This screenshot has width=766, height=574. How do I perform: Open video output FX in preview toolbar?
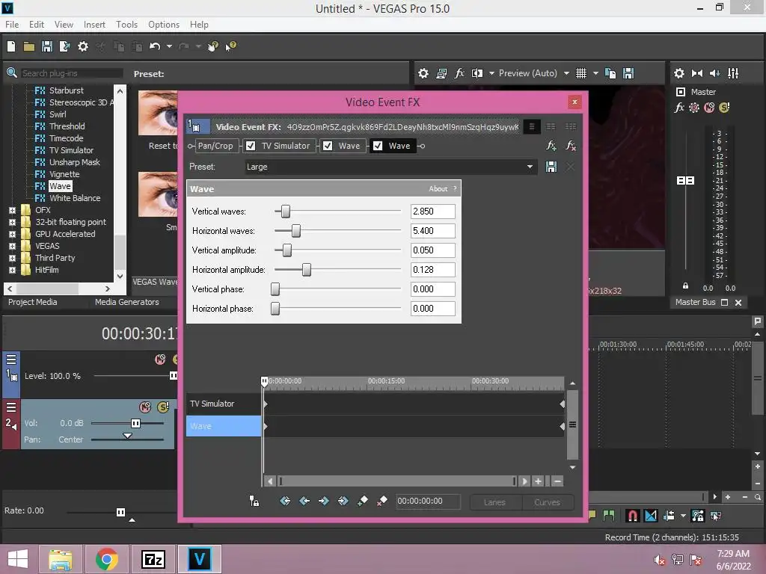[459, 73]
